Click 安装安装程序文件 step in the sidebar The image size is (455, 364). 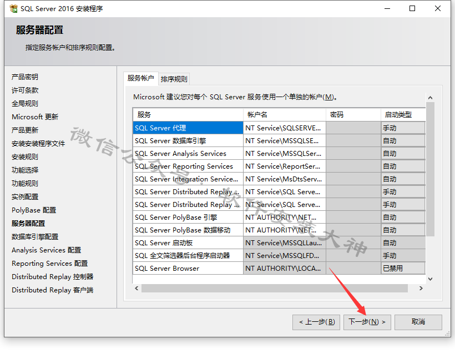pyautogui.click(x=38, y=144)
